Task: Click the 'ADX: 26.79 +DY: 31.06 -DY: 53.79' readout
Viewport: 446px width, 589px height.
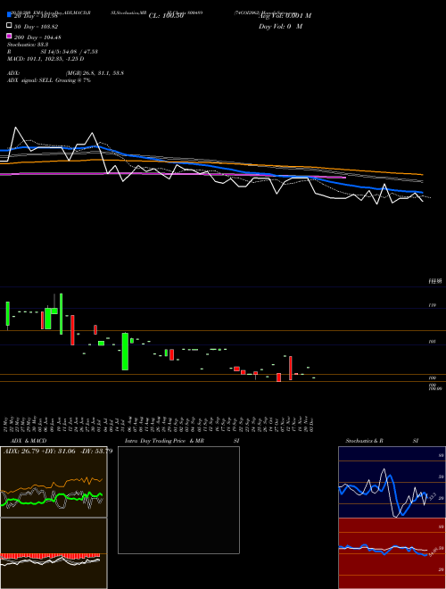Action: coord(58,451)
